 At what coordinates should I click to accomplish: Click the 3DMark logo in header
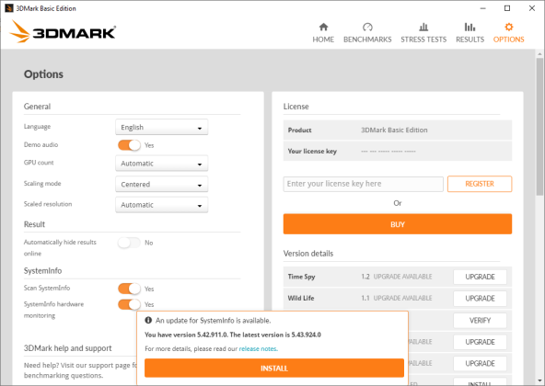63,32
